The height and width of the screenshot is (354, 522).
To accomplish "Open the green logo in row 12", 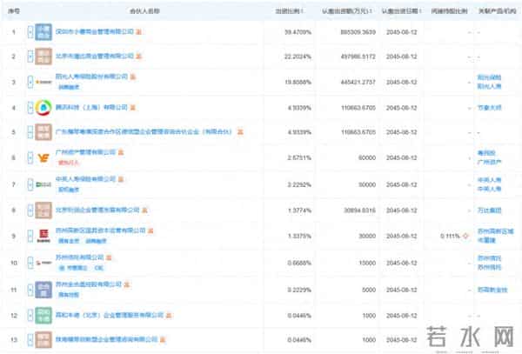I will click(43, 315).
